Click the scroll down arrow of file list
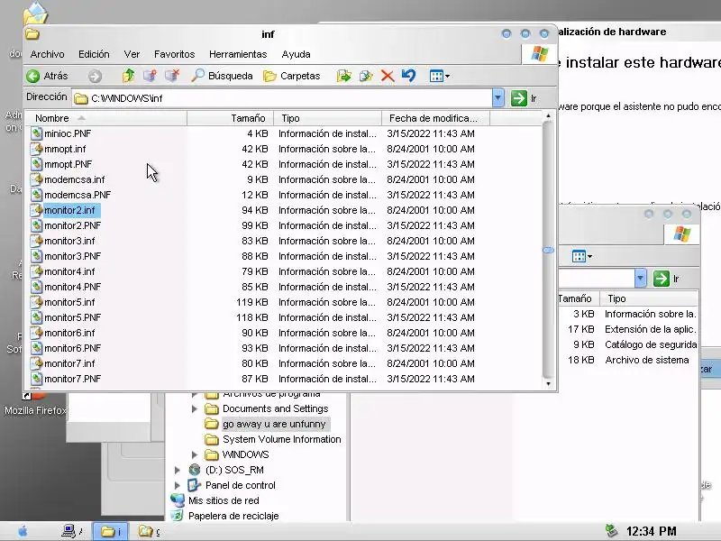The height and width of the screenshot is (541, 721). coord(548,384)
